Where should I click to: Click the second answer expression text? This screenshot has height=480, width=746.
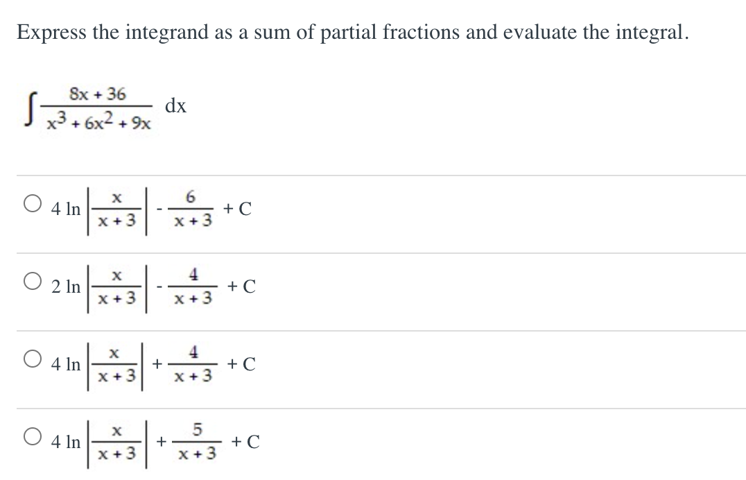pyautogui.click(x=149, y=286)
